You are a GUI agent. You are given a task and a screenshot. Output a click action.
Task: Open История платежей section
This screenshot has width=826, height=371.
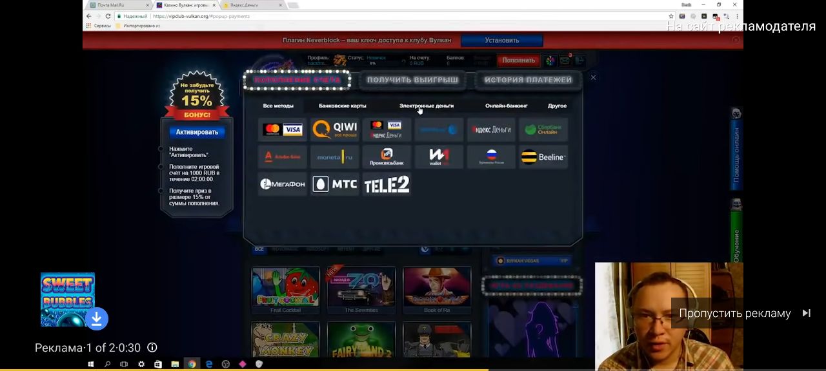click(528, 80)
